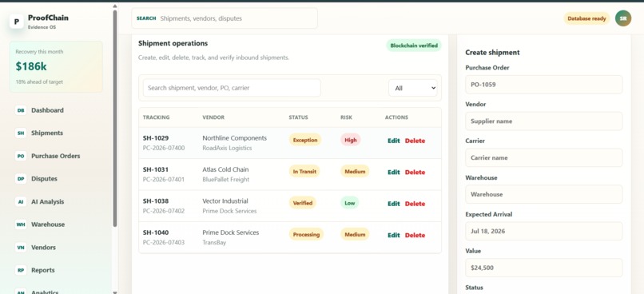Delete shipment SH-1038

[x=415, y=204]
